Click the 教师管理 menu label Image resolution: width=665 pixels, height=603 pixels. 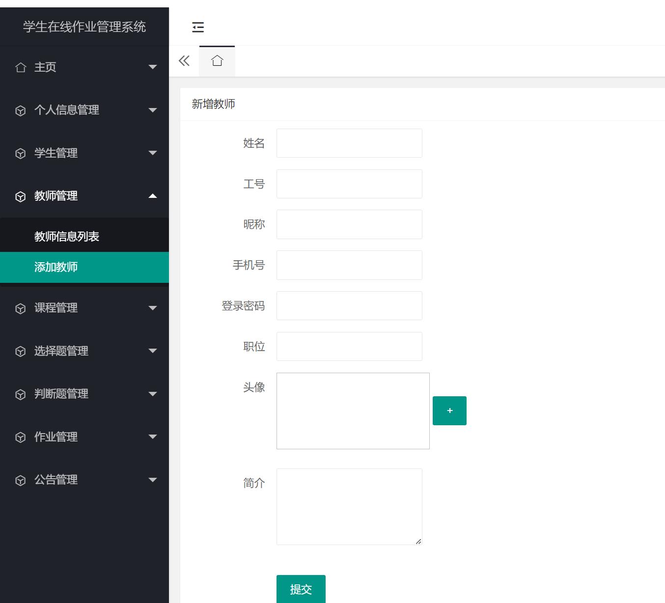(x=56, y=196)
